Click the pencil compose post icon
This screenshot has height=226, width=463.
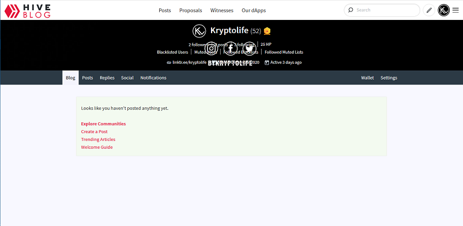click(x=429, y=10)
